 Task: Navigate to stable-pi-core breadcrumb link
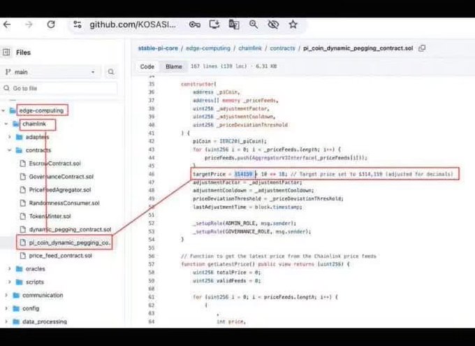(158, 48)
